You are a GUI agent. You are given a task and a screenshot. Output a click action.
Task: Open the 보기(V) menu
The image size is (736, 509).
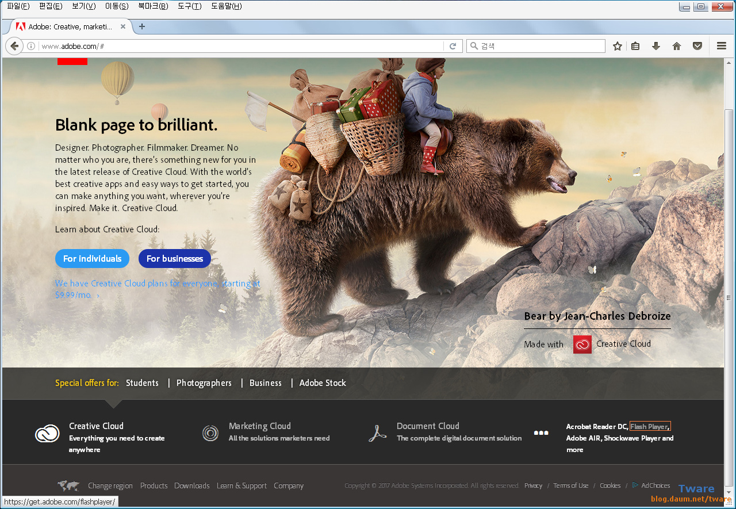84,6
